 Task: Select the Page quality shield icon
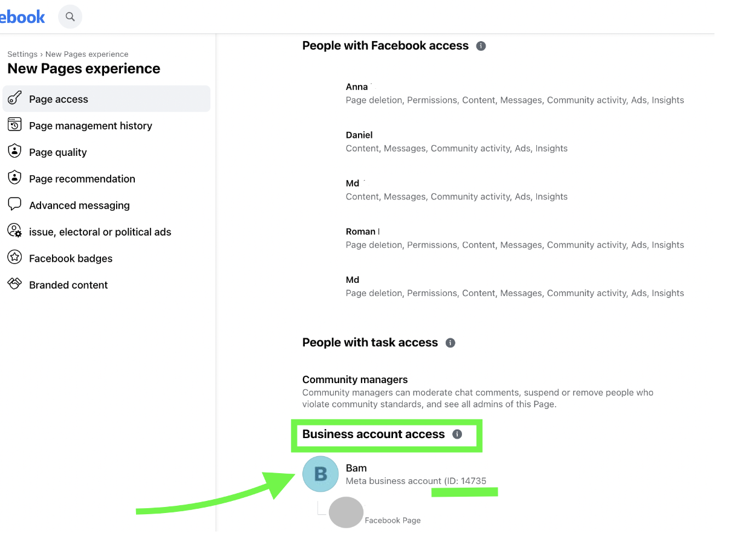[15, 152]
